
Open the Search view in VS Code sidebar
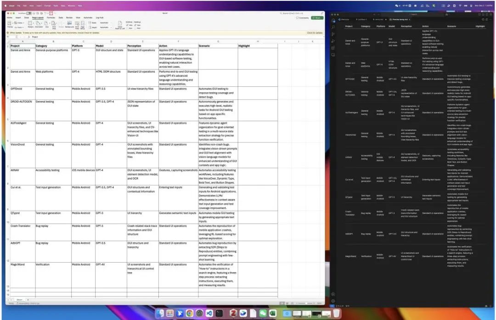[x=333, y=27]
